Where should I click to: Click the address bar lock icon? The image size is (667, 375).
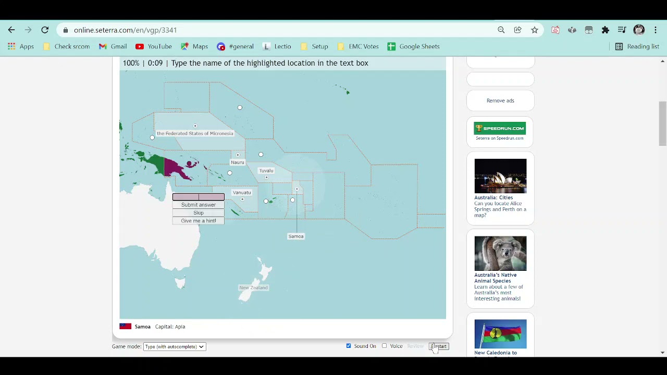66,30
